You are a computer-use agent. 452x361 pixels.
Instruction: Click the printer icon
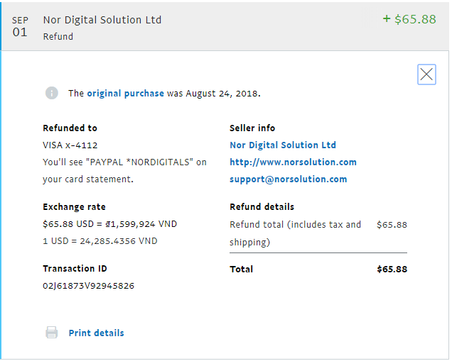click(52, 333)
